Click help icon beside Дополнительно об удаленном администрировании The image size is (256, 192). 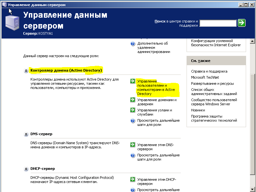(133, 44)
